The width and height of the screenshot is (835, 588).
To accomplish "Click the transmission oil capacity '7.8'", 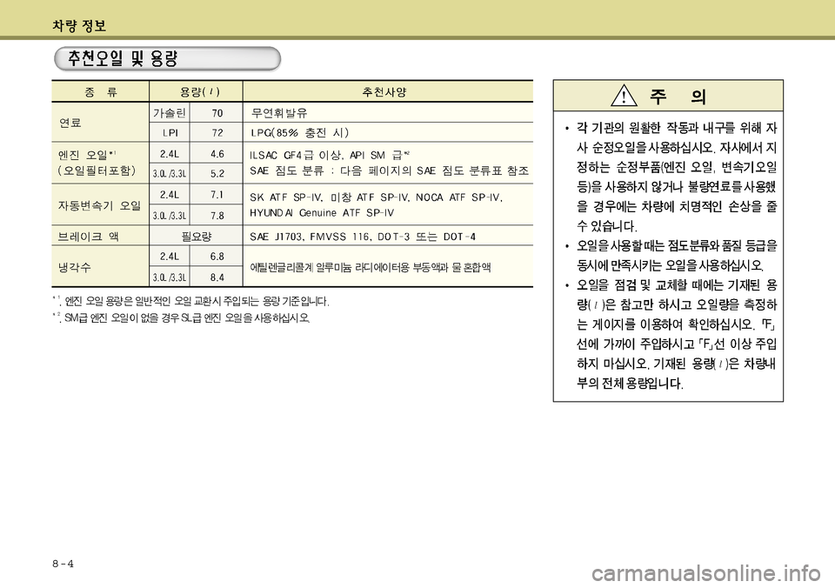I will click(217, 216).
